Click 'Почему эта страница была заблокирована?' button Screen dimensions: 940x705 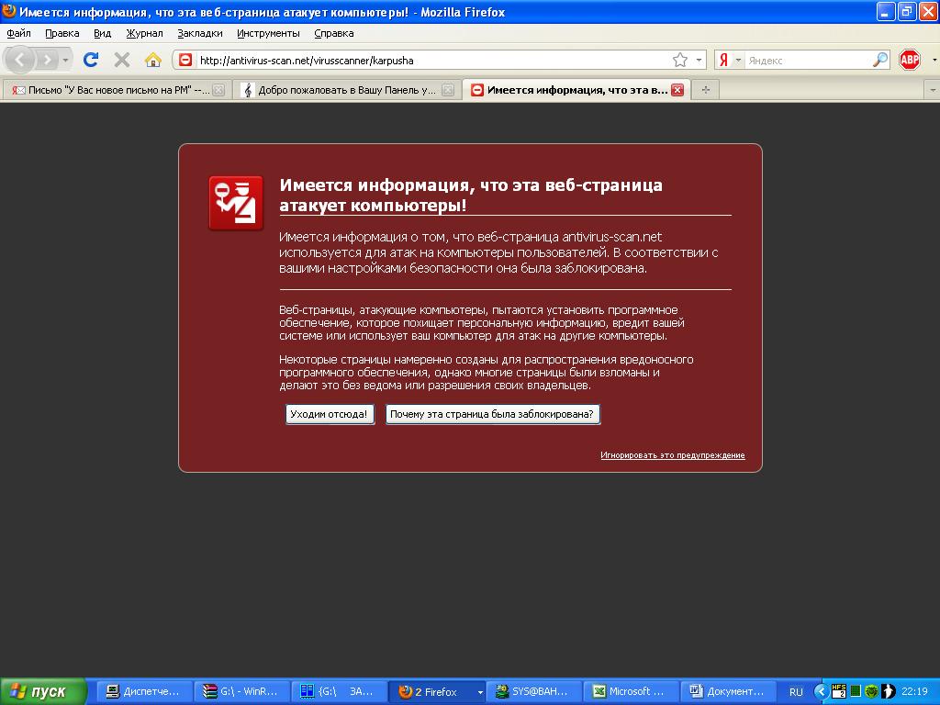pos(492,414)
